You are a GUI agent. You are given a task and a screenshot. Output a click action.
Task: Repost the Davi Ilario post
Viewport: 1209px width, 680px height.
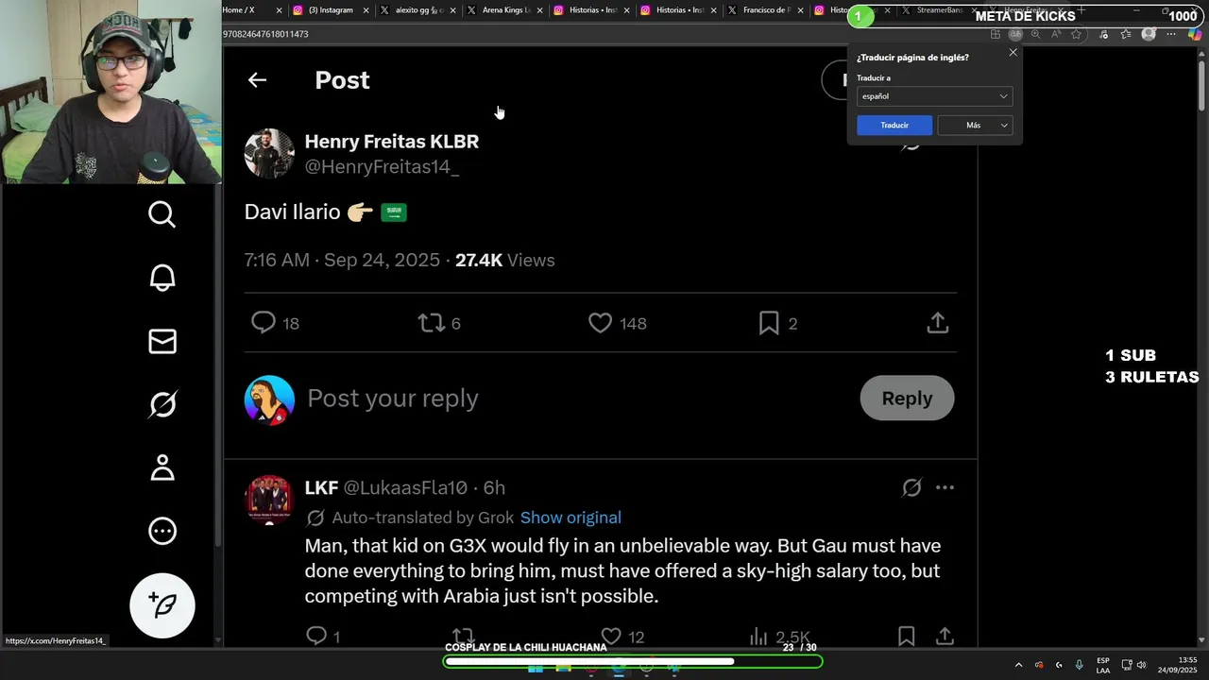pos(432,323)
